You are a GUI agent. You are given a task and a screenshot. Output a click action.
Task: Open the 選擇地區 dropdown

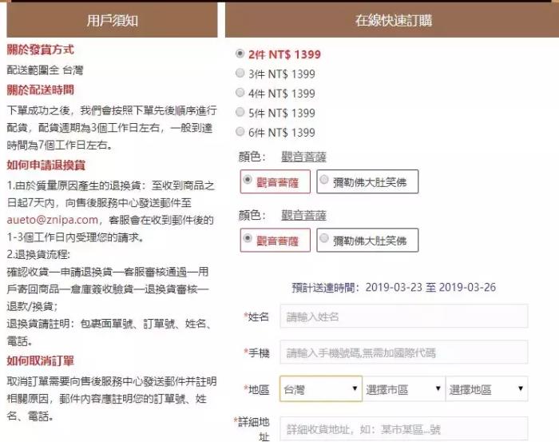pyautogui.click(x=486, y=389)
